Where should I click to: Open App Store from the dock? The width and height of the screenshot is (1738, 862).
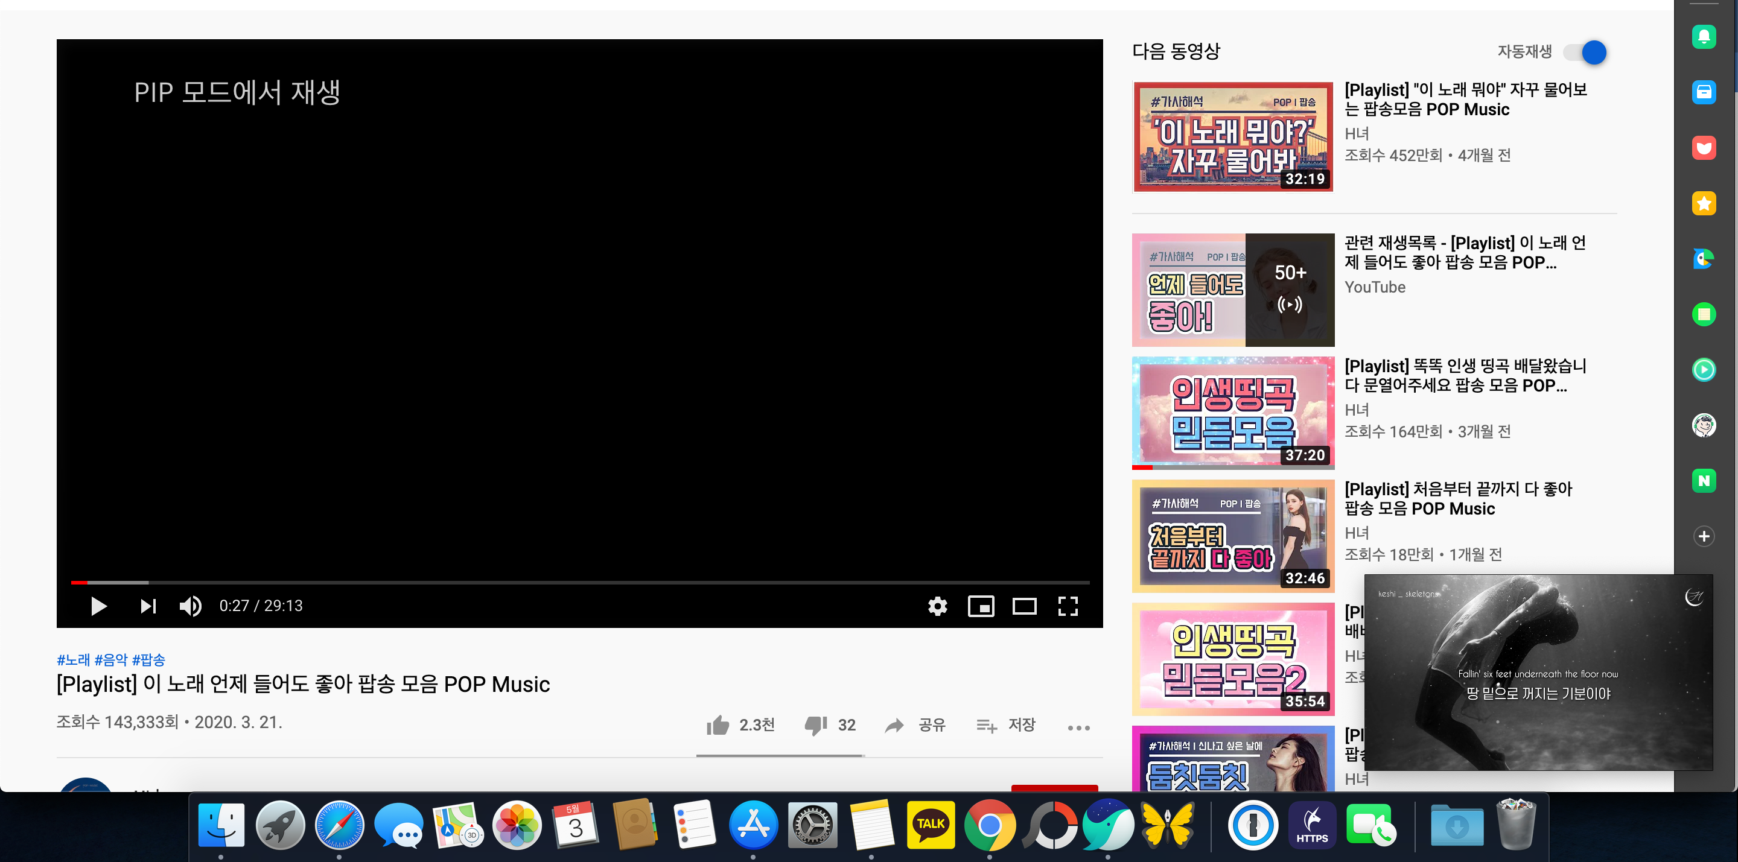[753, 824]
